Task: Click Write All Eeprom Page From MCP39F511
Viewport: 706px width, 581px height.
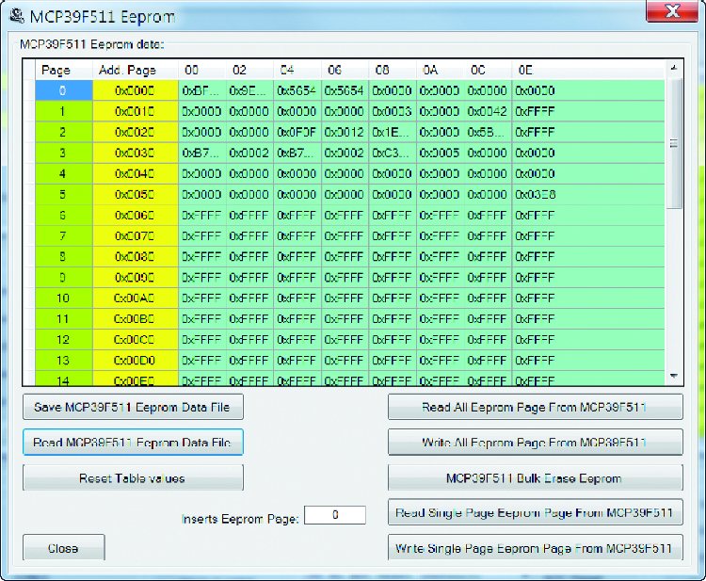Action: point(535,443)
